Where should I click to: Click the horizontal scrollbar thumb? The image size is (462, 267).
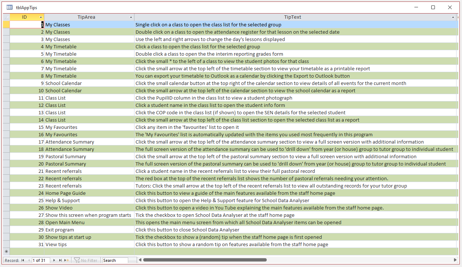205,260
